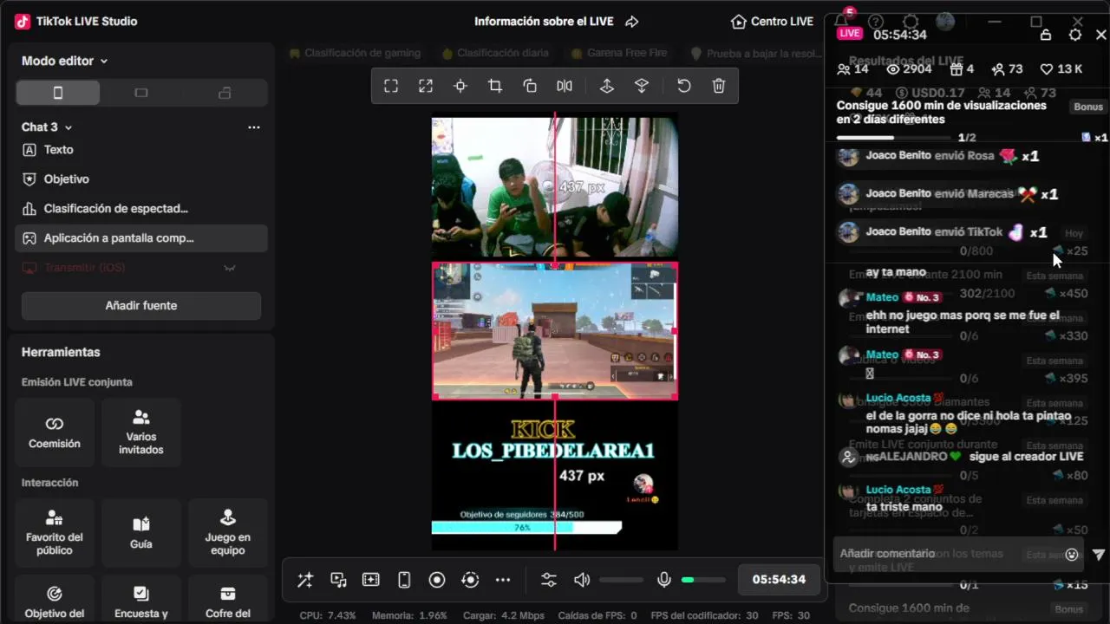Open the Garena Free Fire tab

618,53
